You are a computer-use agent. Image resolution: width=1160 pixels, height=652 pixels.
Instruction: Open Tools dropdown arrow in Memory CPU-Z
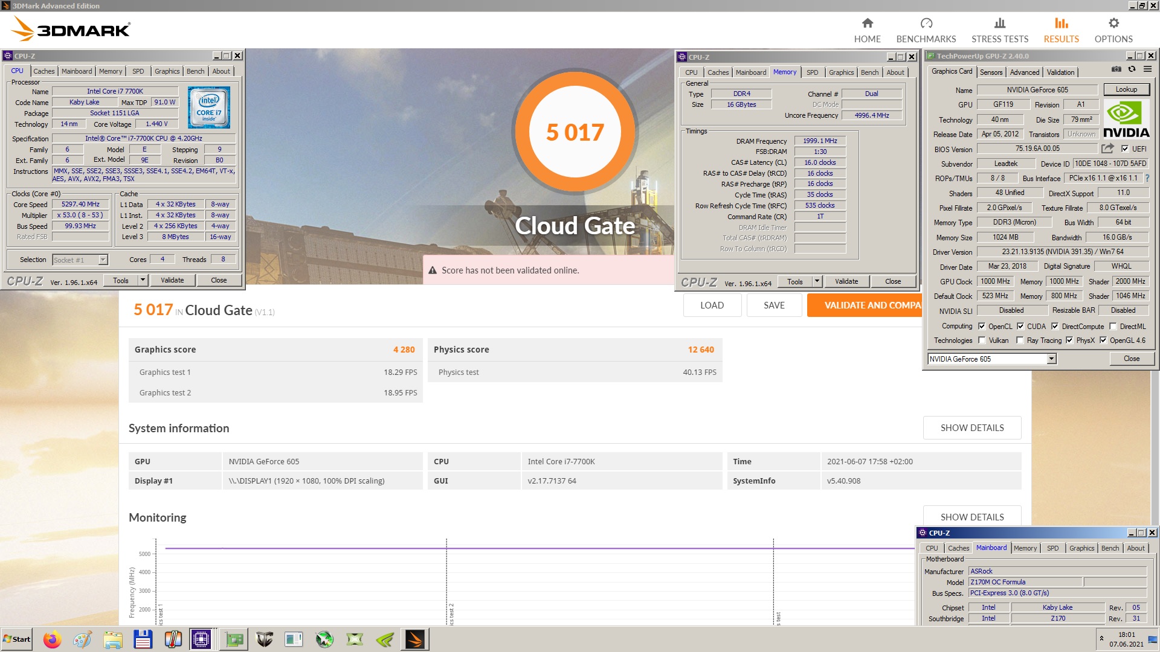pos(817,281)
